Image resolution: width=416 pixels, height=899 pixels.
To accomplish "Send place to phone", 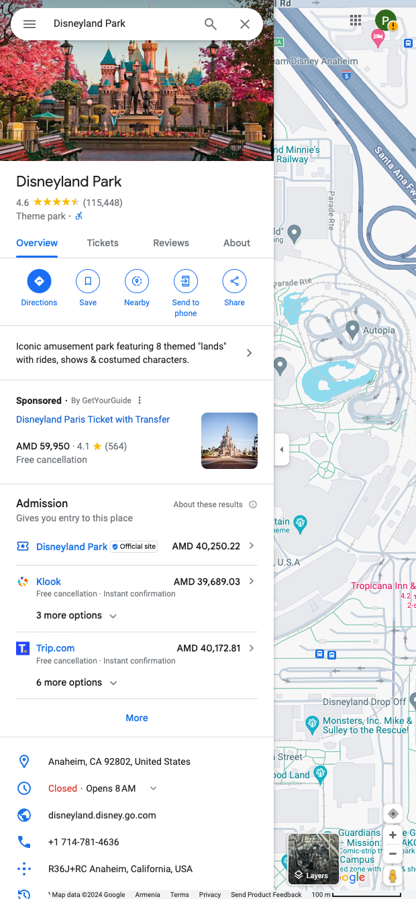I will tap(186, 281).
